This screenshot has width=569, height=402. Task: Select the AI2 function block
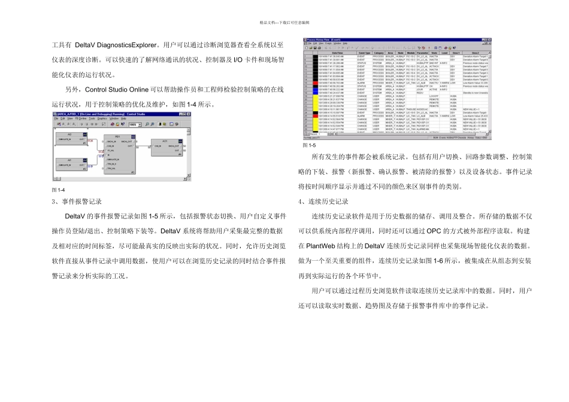(71, 138)
